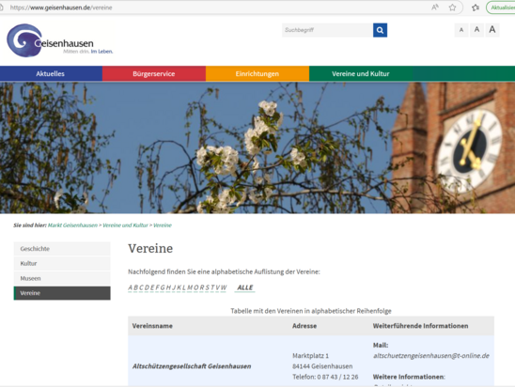Filter clubs by letter D
Screen dimensions: 515x387
click(147, 287)
